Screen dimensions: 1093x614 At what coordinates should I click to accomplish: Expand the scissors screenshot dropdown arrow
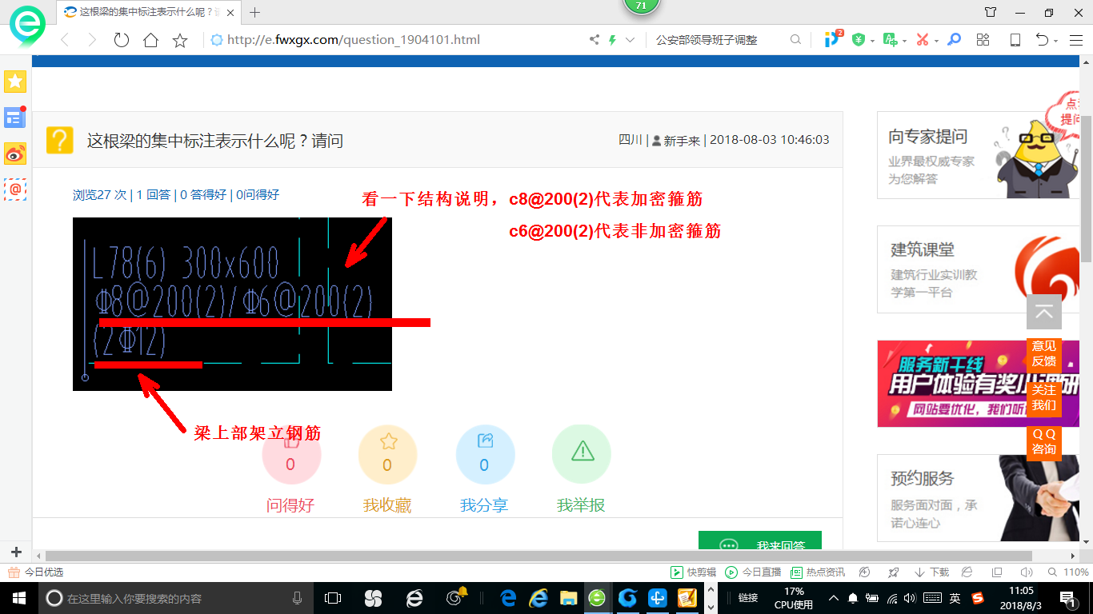point(936,41)
